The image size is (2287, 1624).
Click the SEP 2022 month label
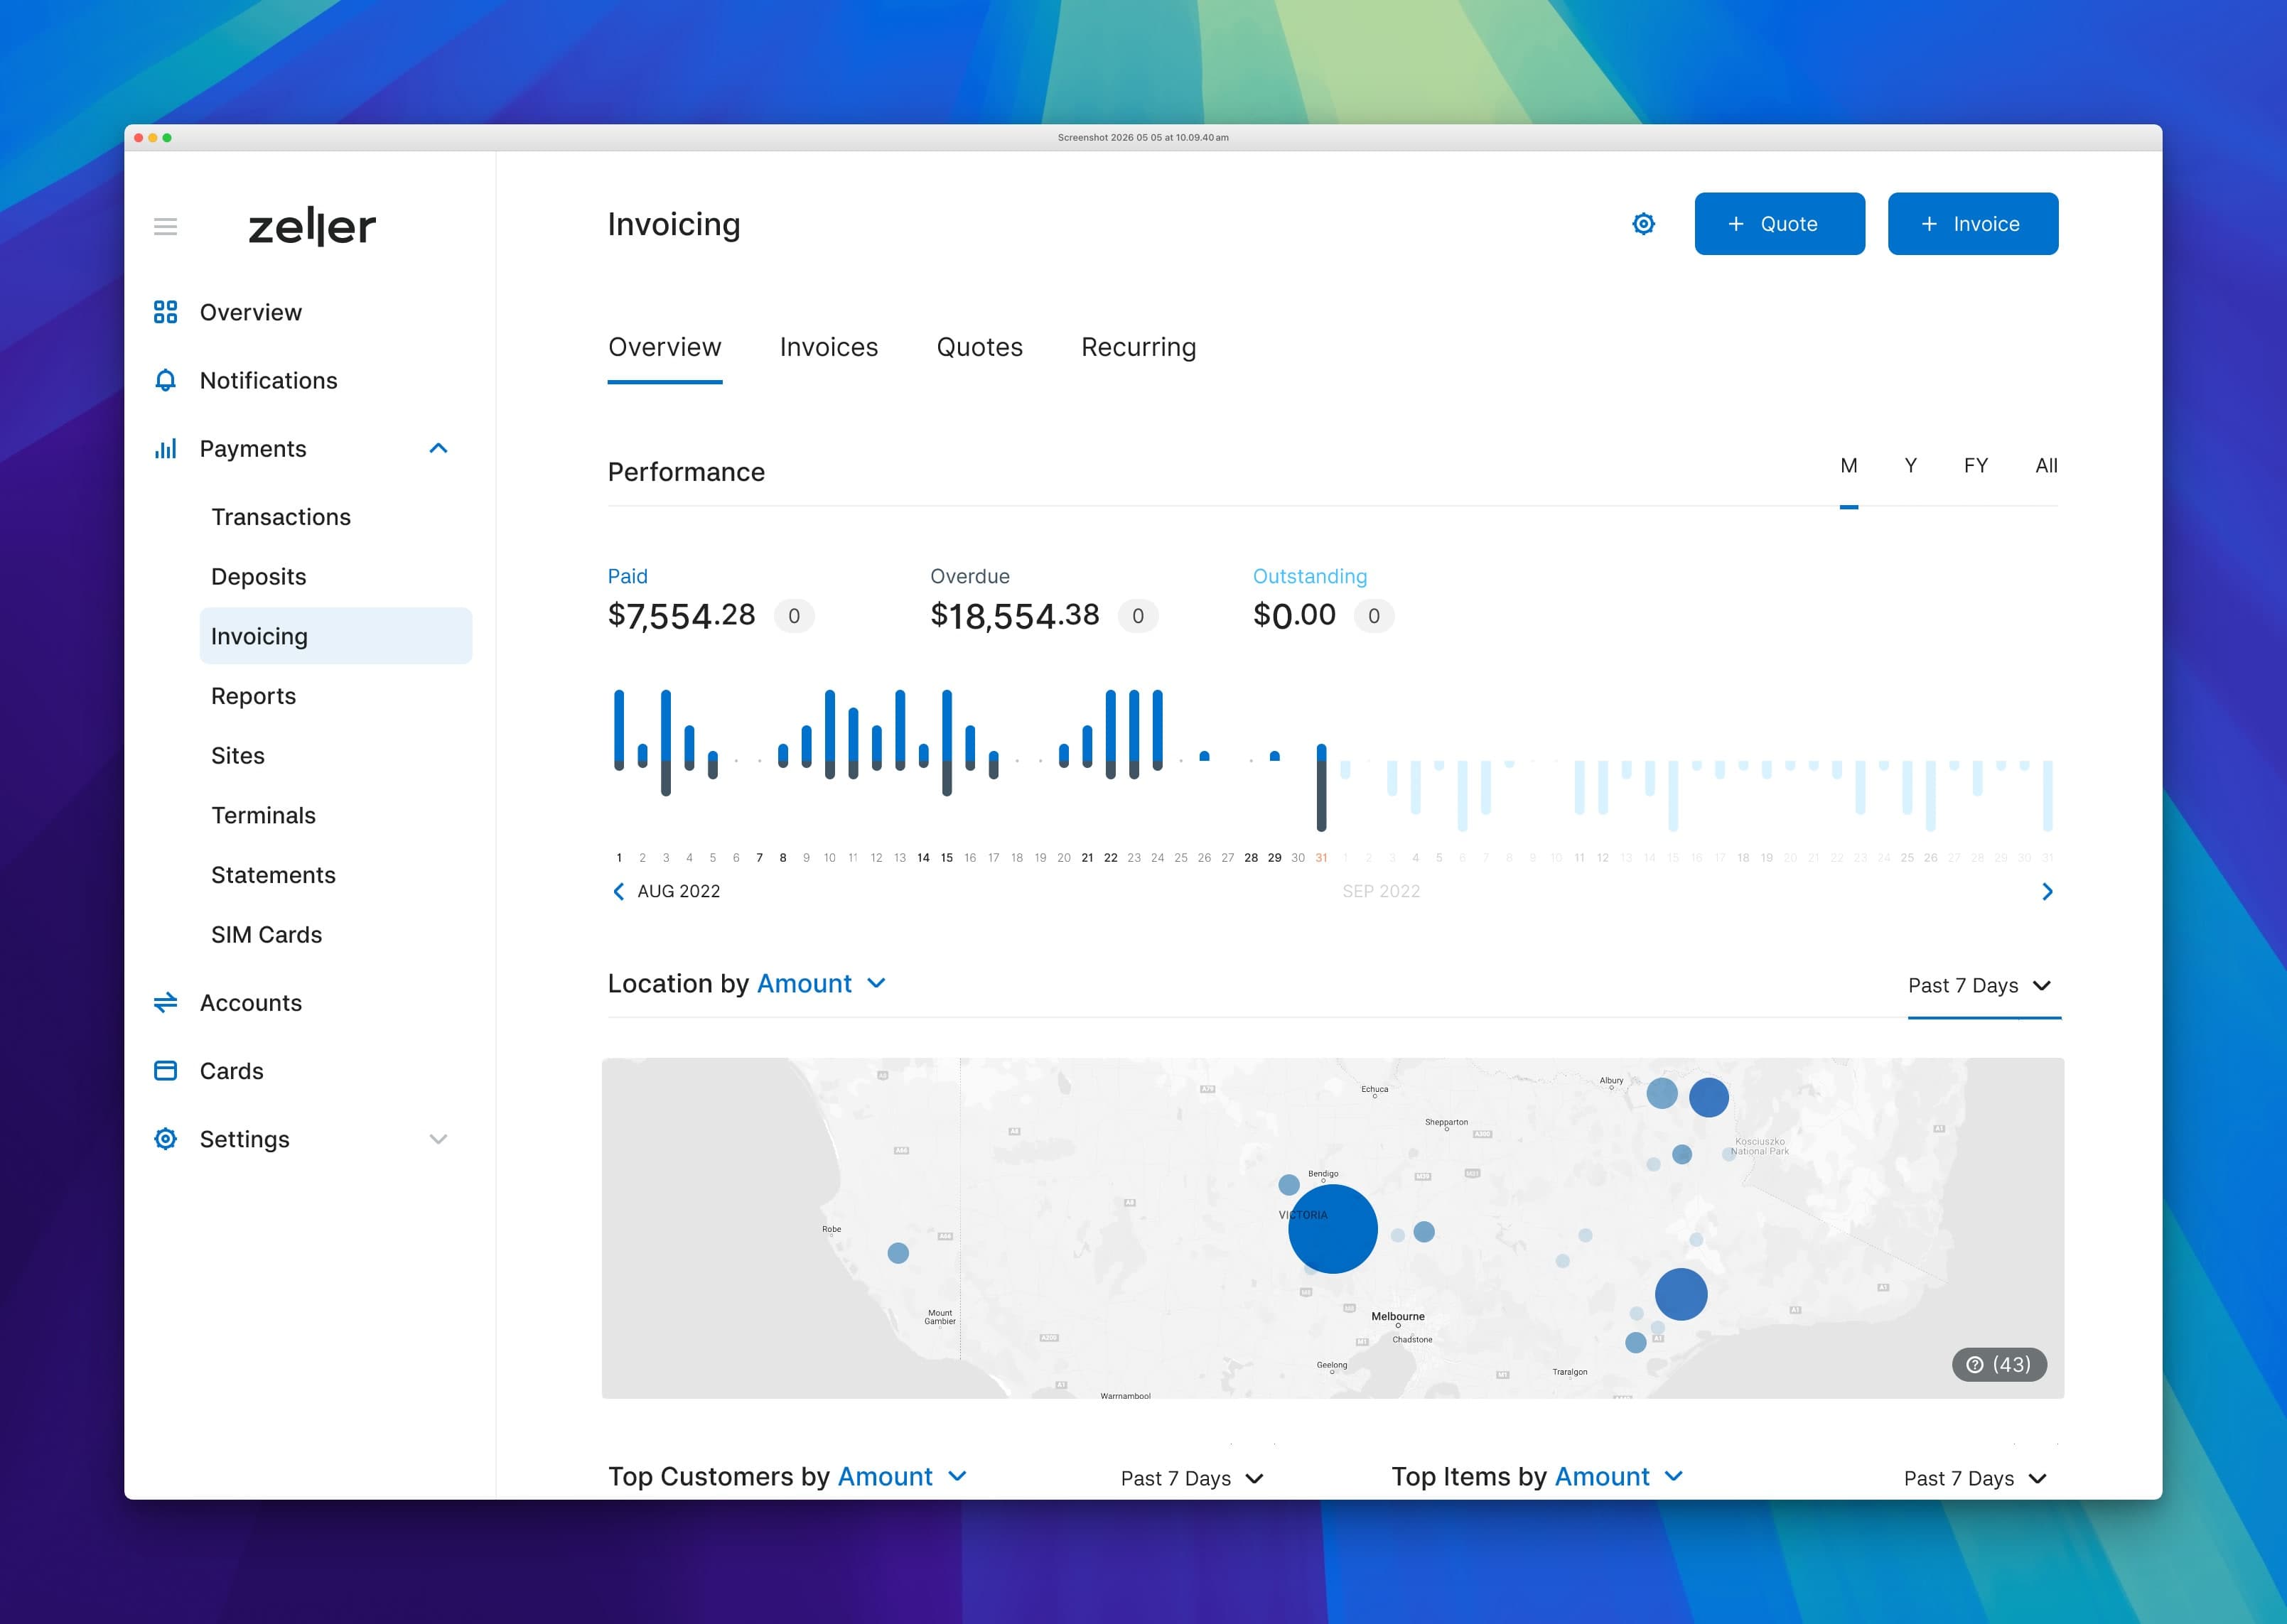pos(1381,891)
